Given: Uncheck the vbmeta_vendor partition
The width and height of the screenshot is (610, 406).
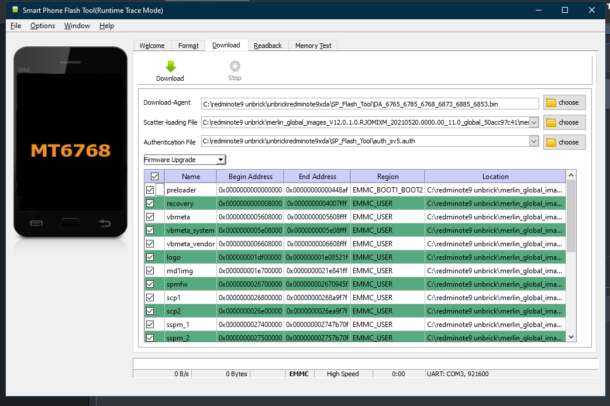Looking at the screenshot, I should point(150,244).
